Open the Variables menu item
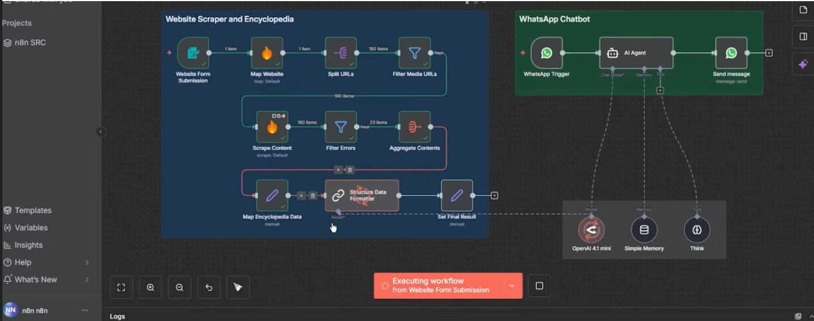Viewport: 814px width, 321px height. (x=31, y=228)
